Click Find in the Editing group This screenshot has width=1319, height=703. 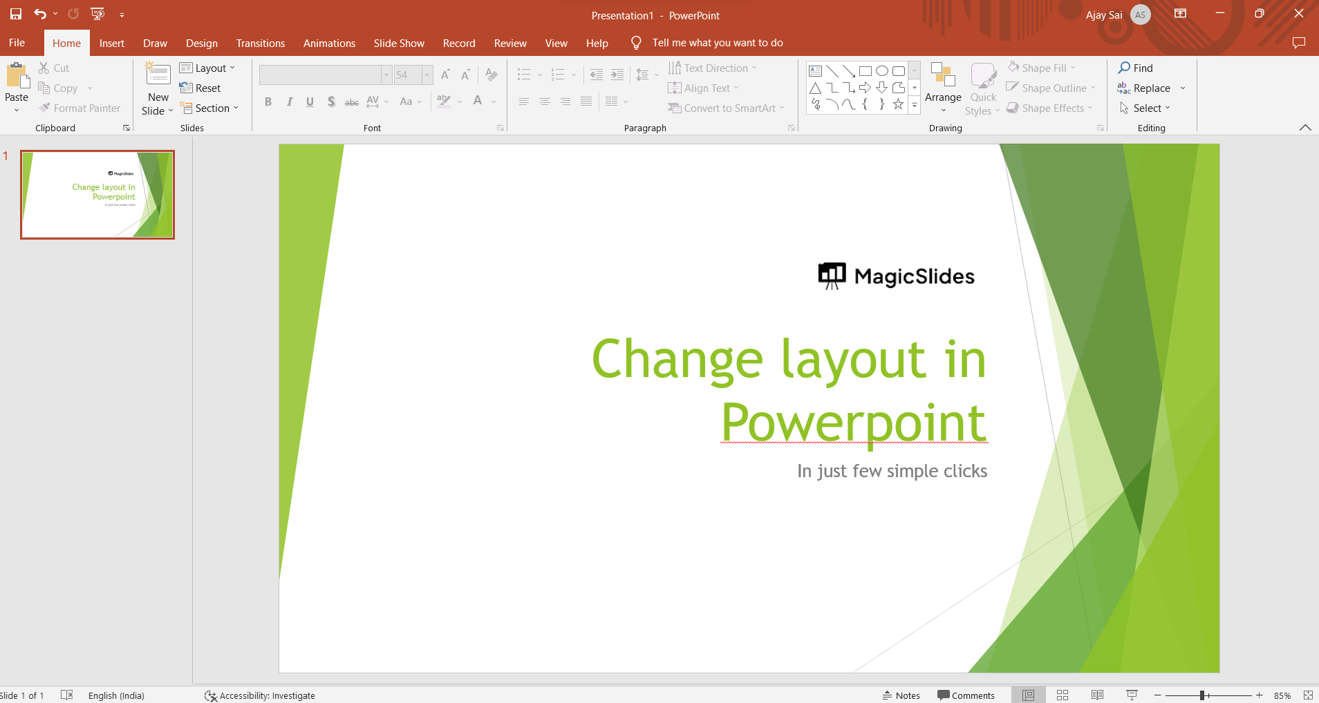[x=1136, y=68]
